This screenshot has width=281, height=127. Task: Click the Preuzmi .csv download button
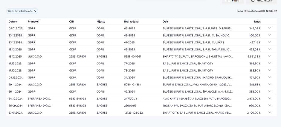click(262, 1)
